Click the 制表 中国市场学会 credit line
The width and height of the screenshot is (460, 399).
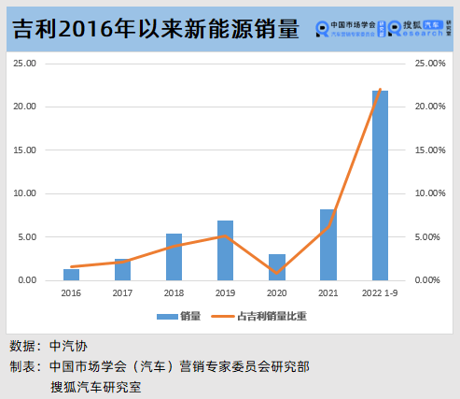pos(160,366)
